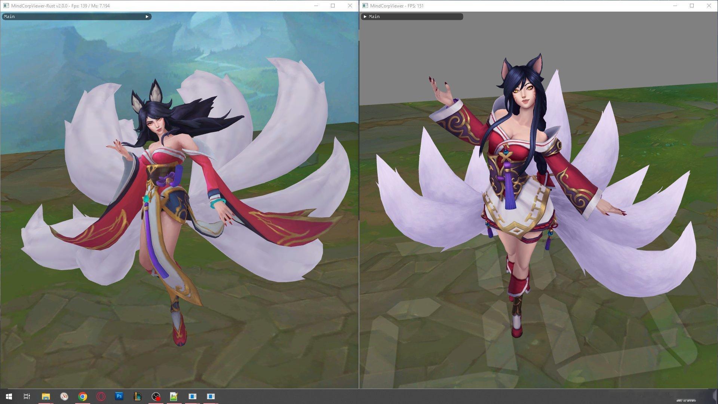The width and height of the screenshot is (718, 404).
Task: Maximize the right MindCorpViewer window
Action: click(692, 6)
